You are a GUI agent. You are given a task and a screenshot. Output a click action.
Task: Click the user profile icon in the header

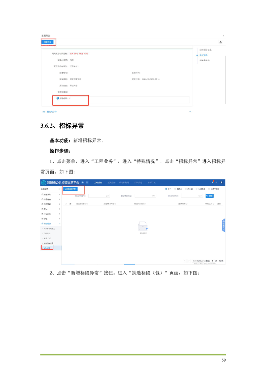(221, 183)
